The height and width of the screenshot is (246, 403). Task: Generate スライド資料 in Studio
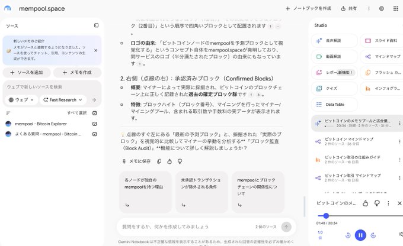pos(382,41)
